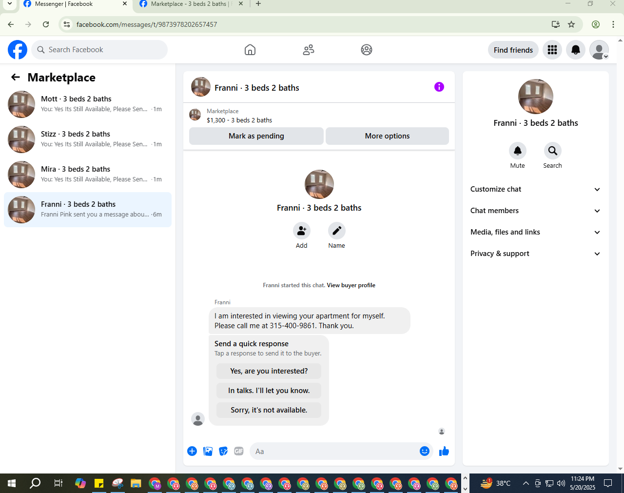This screenshot has width=624, height=493.
Task: Close the Marketplace browser tab
Action: (x=241, y=4)
